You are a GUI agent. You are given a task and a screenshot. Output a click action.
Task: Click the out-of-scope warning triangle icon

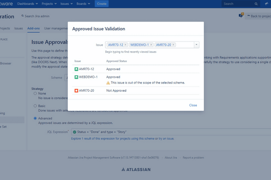click(x=108, y=83)
